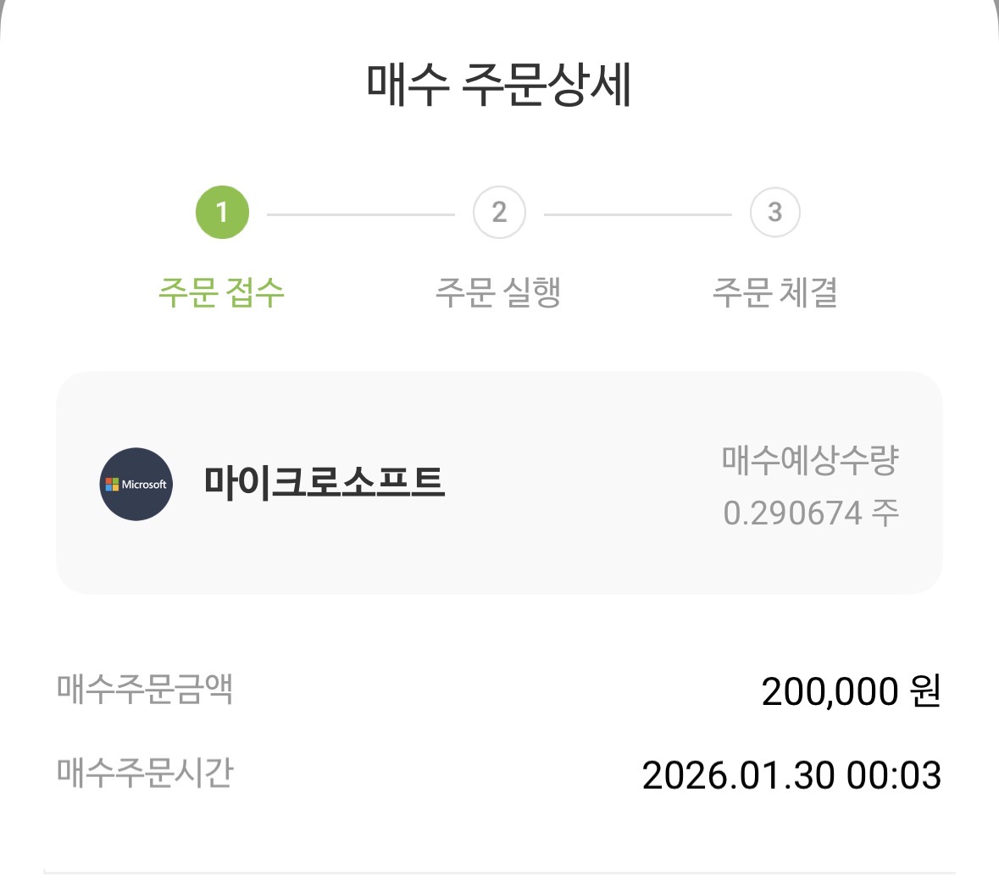Click the 2026.01.30 00:03 timestamp
This screenshot has height=882, width=999.
click(x=791, y=775)
